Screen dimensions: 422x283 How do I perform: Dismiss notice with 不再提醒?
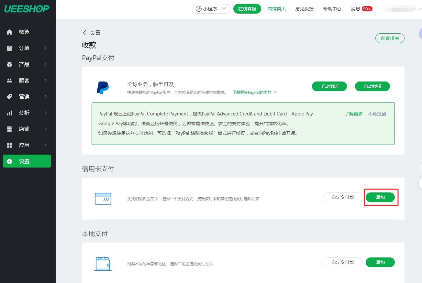coord(377,114)
